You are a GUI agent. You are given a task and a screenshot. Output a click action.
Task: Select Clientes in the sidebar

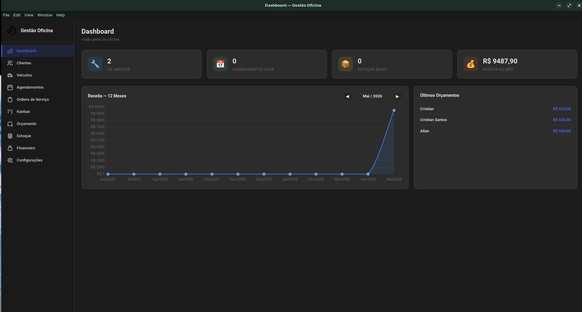coord(38,63)
